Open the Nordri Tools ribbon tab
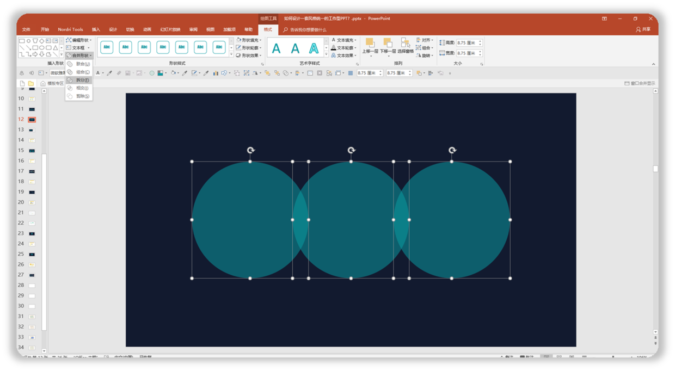Screen dimensions: 675x371 pos(71,29)
